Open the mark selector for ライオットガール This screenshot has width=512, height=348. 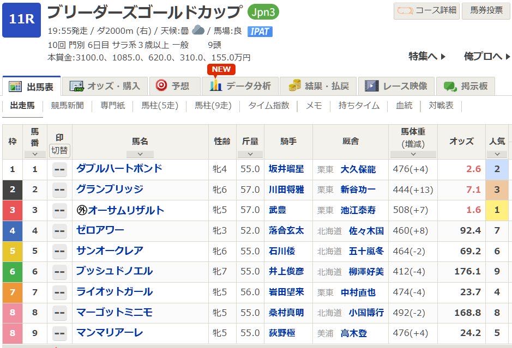tap(59, 292)
